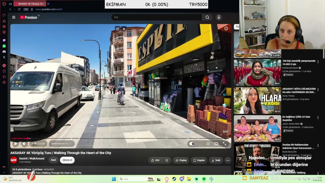
Task: Click the youtube.com/watch address bar
Action: tap(49, 9)
